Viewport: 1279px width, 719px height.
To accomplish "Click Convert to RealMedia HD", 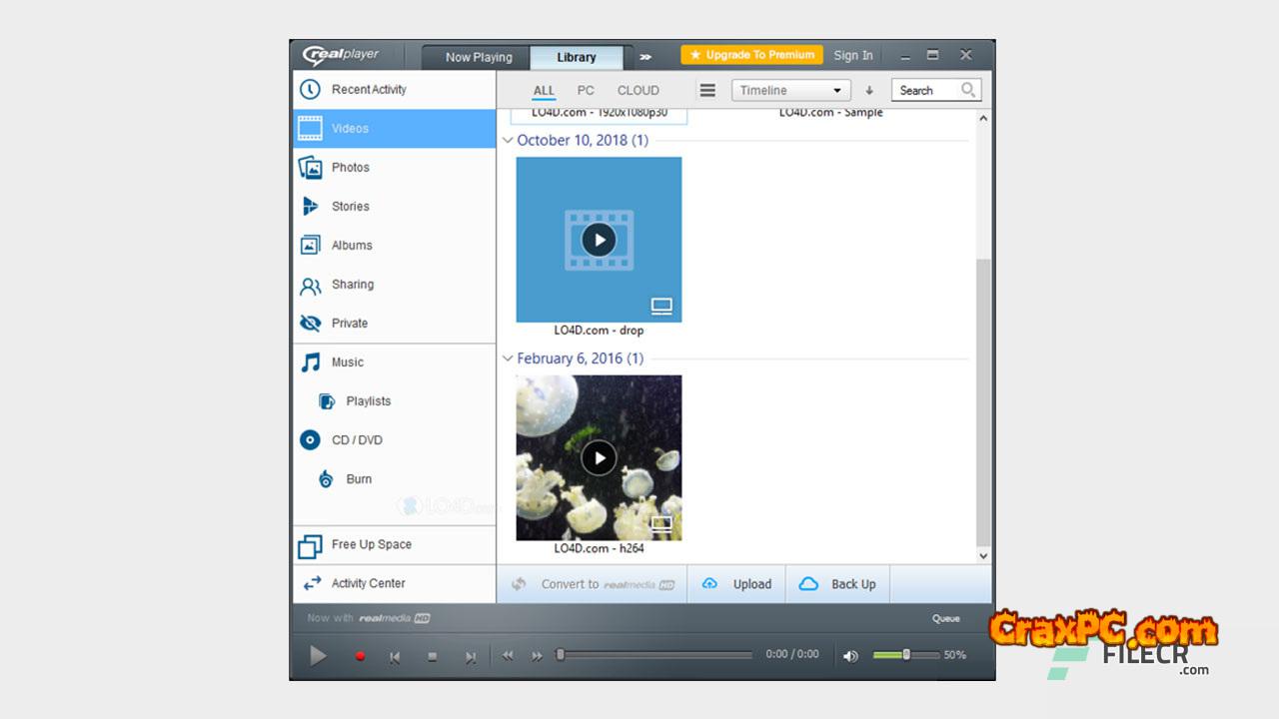I will click(x=593, y=584).
